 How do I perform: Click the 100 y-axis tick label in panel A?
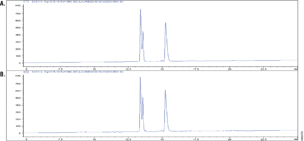click(18, 56)
